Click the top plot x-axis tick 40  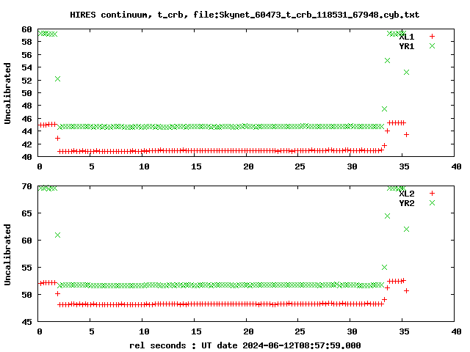point(456,166)
